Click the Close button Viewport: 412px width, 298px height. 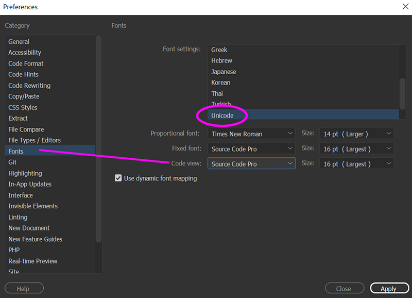click(345, 288)
